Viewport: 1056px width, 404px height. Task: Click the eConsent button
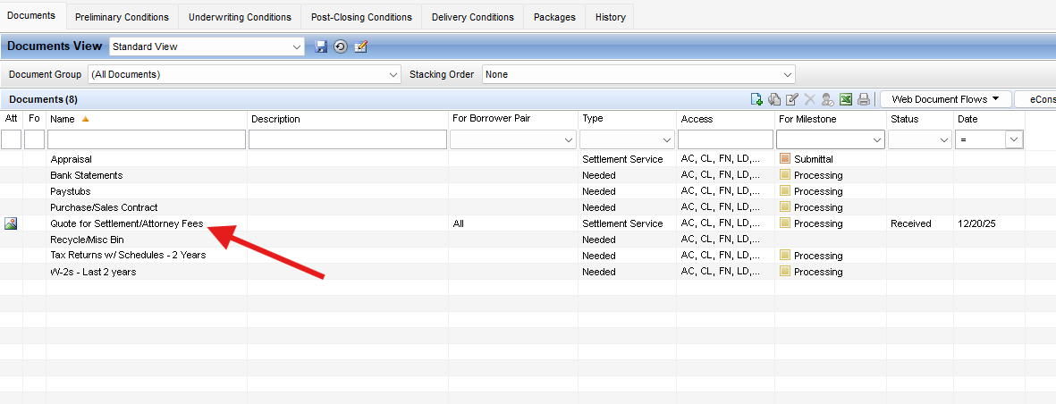click(1035, 99)
